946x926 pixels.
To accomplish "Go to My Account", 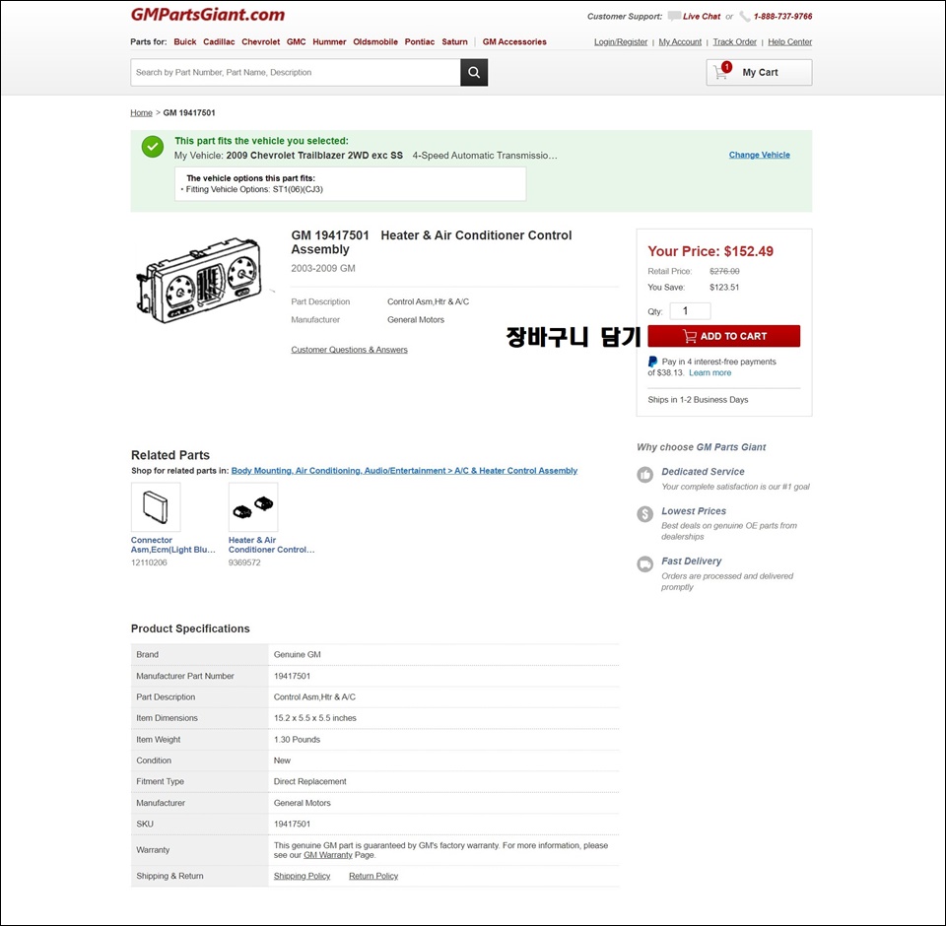I will point(680,42).
